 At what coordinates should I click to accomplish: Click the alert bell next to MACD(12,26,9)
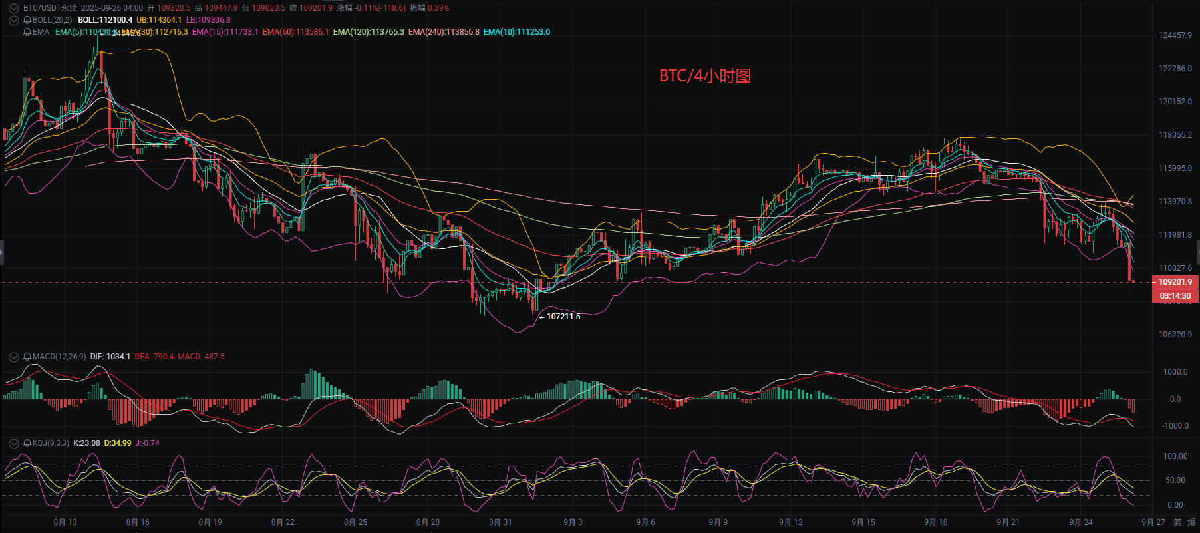27,357
